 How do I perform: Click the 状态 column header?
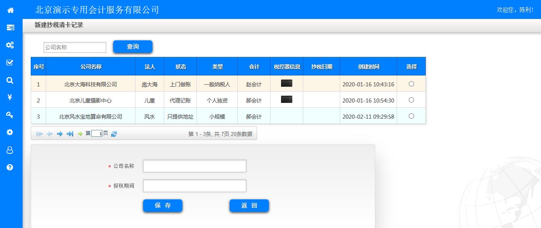click(180, 67)
